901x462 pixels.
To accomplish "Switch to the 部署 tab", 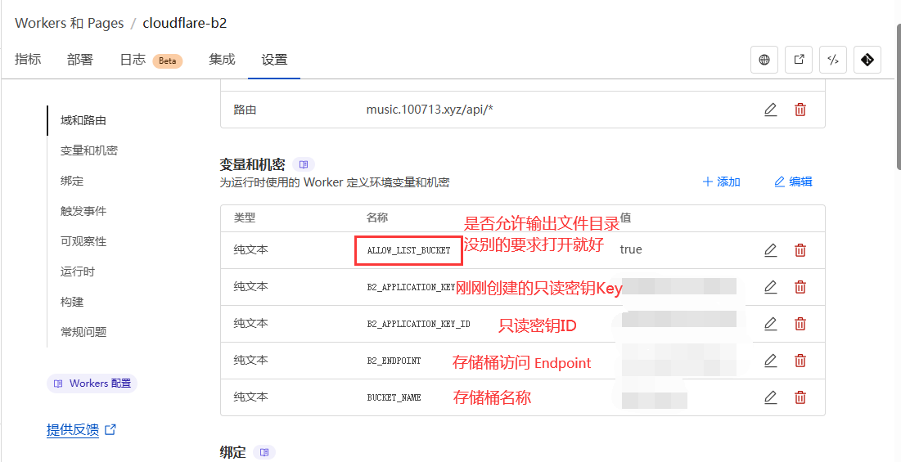I will click(x=80, y=60).
